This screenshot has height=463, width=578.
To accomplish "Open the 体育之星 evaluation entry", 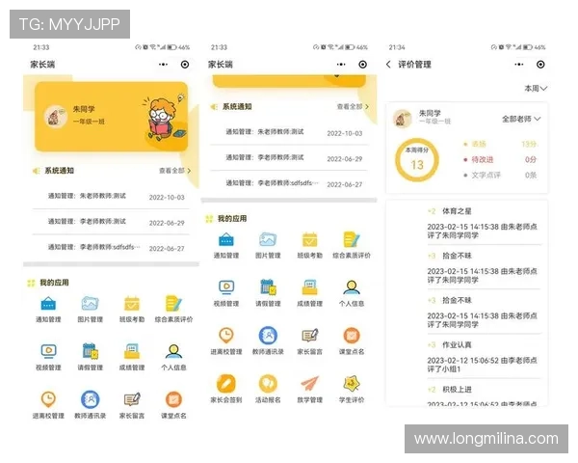I will pyautogui.click(x=484, y=223).
